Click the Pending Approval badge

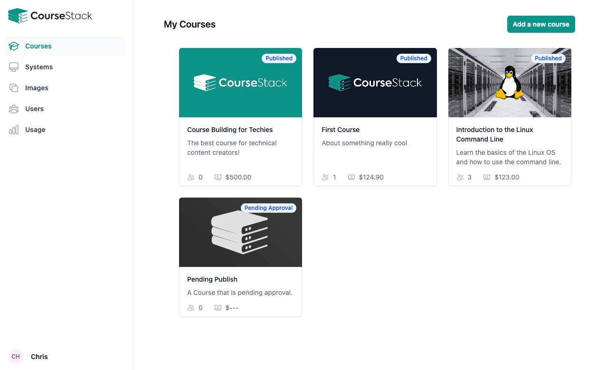(x=268, y=208)
